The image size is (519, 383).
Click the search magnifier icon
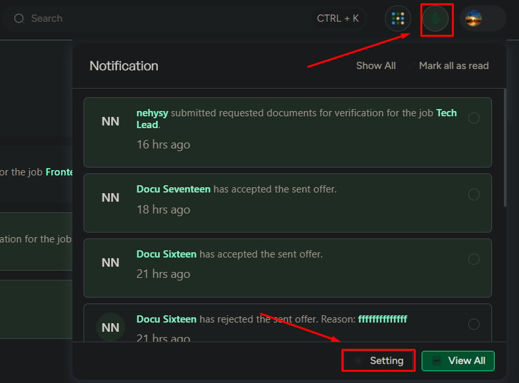click(19, 18)
